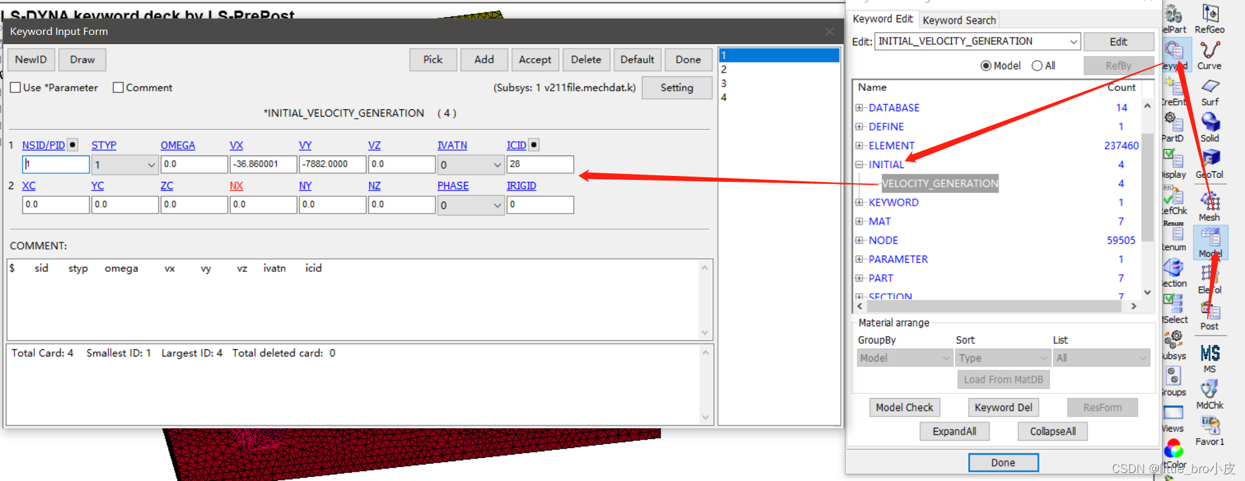Open the EleTol tool
The height and width of the screenshot is (481, 1245).
1210,279
